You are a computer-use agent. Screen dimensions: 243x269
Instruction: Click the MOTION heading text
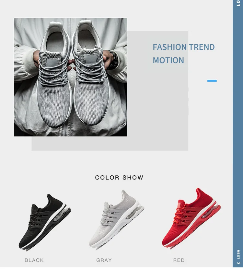pyautogui.click(x=168, y=60)
